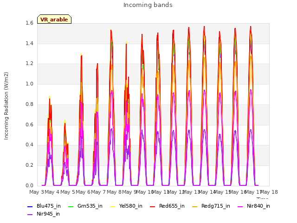Click the Incoming Radiation (W/m2) axis label

click(x=6, y=106)
